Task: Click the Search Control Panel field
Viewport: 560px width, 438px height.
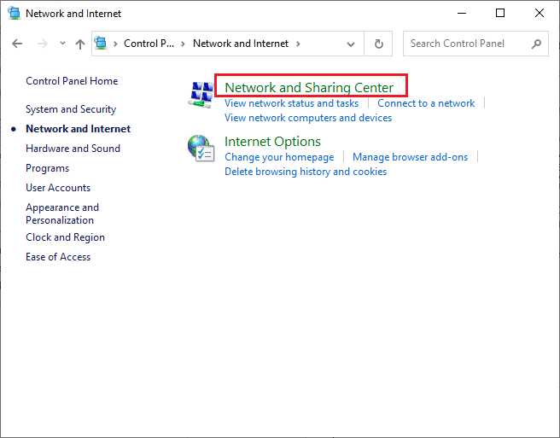Action: click(x=467, y=44)
